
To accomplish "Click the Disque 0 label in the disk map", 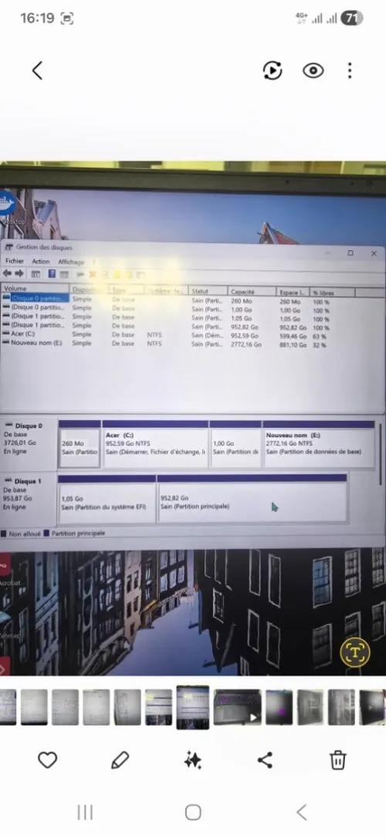I will 29,426.
